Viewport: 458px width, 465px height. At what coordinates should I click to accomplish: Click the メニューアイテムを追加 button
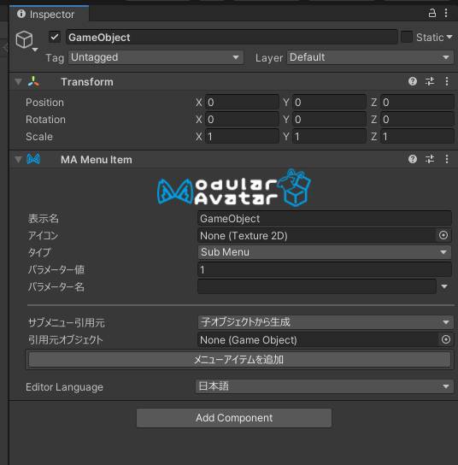[x=239, y=360]
